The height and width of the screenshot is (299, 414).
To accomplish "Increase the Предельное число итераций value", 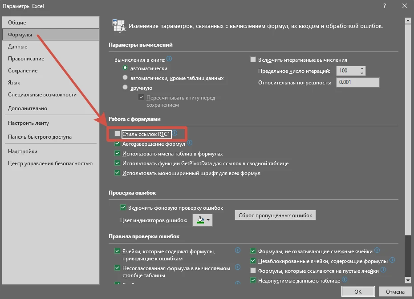I will (362, 68).
